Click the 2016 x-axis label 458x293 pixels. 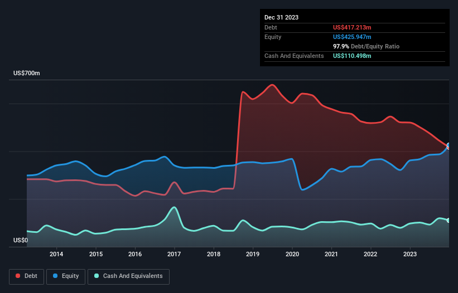tap(135, 254)
